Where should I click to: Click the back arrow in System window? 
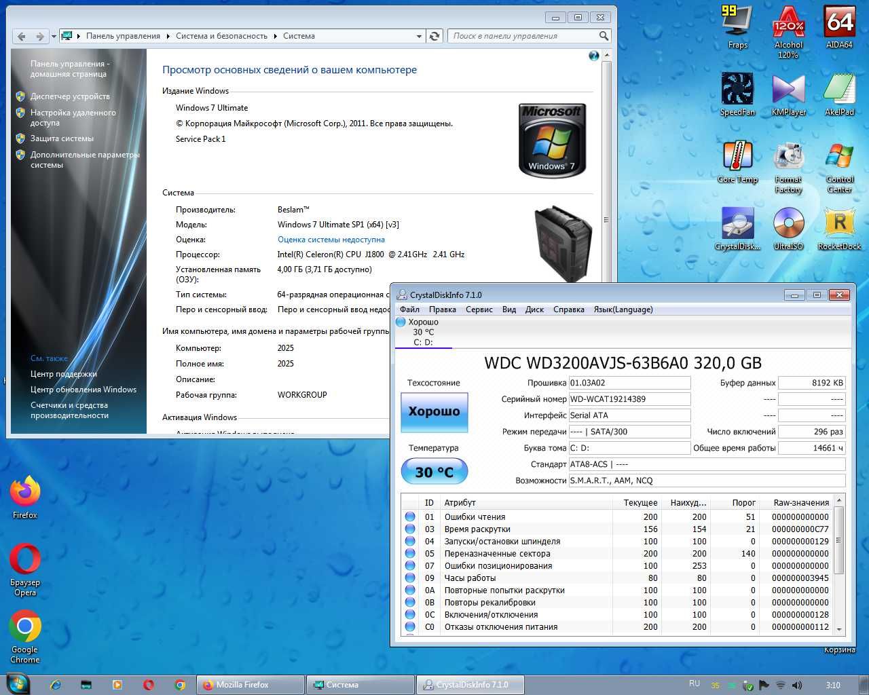[x=22, y=36]
